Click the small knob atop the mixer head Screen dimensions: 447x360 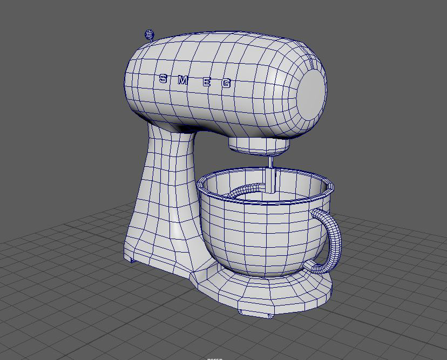150,35
